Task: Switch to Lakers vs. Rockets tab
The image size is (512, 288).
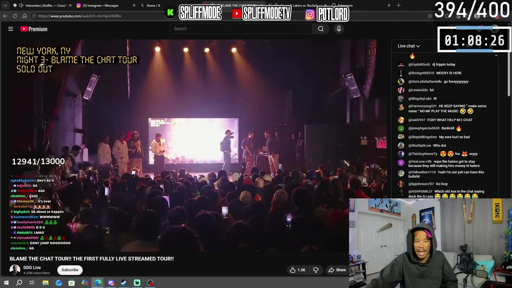Action: 298,6
